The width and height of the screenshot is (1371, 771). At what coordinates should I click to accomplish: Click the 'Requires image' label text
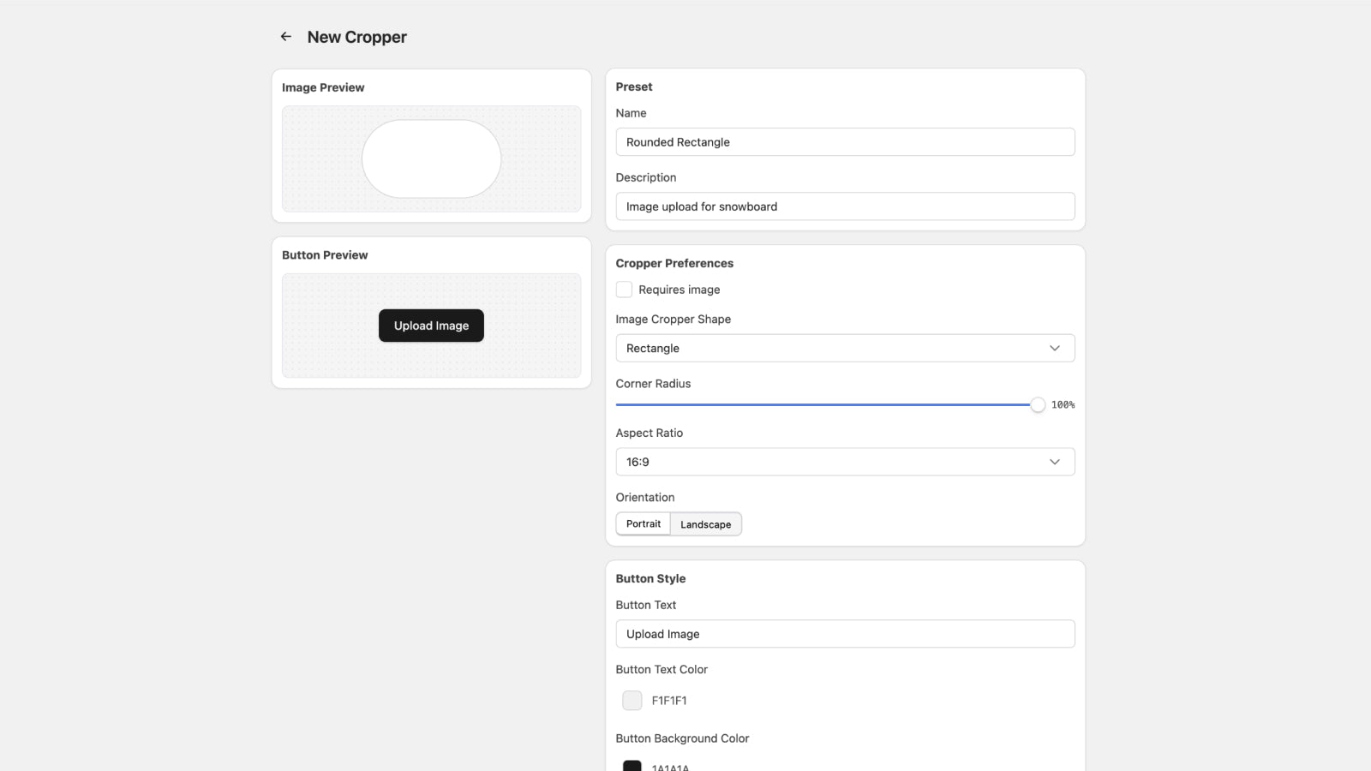pos(679,290)
